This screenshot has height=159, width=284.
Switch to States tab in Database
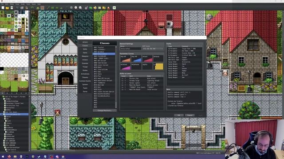(85, 70)
